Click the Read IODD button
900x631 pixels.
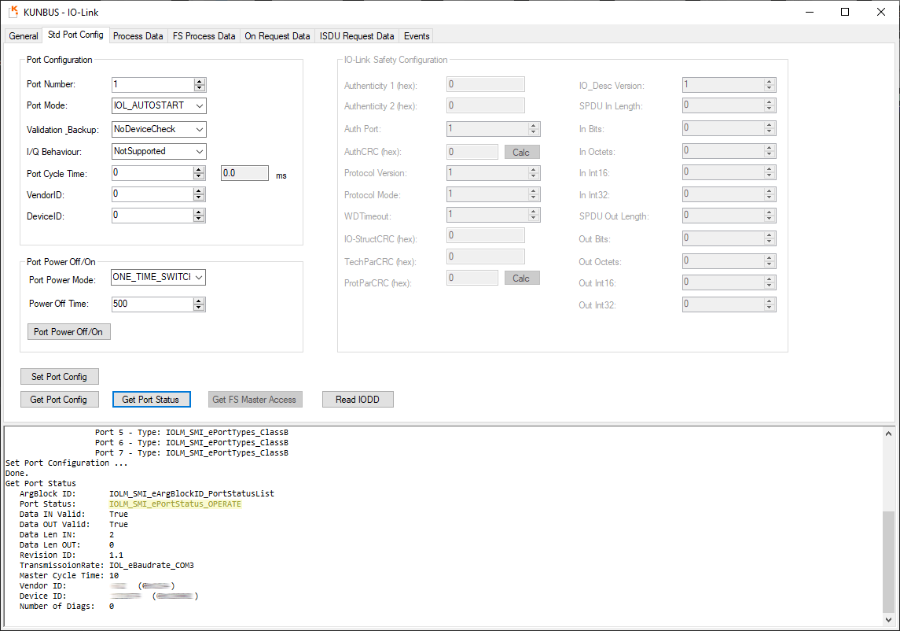coord(358,400)
